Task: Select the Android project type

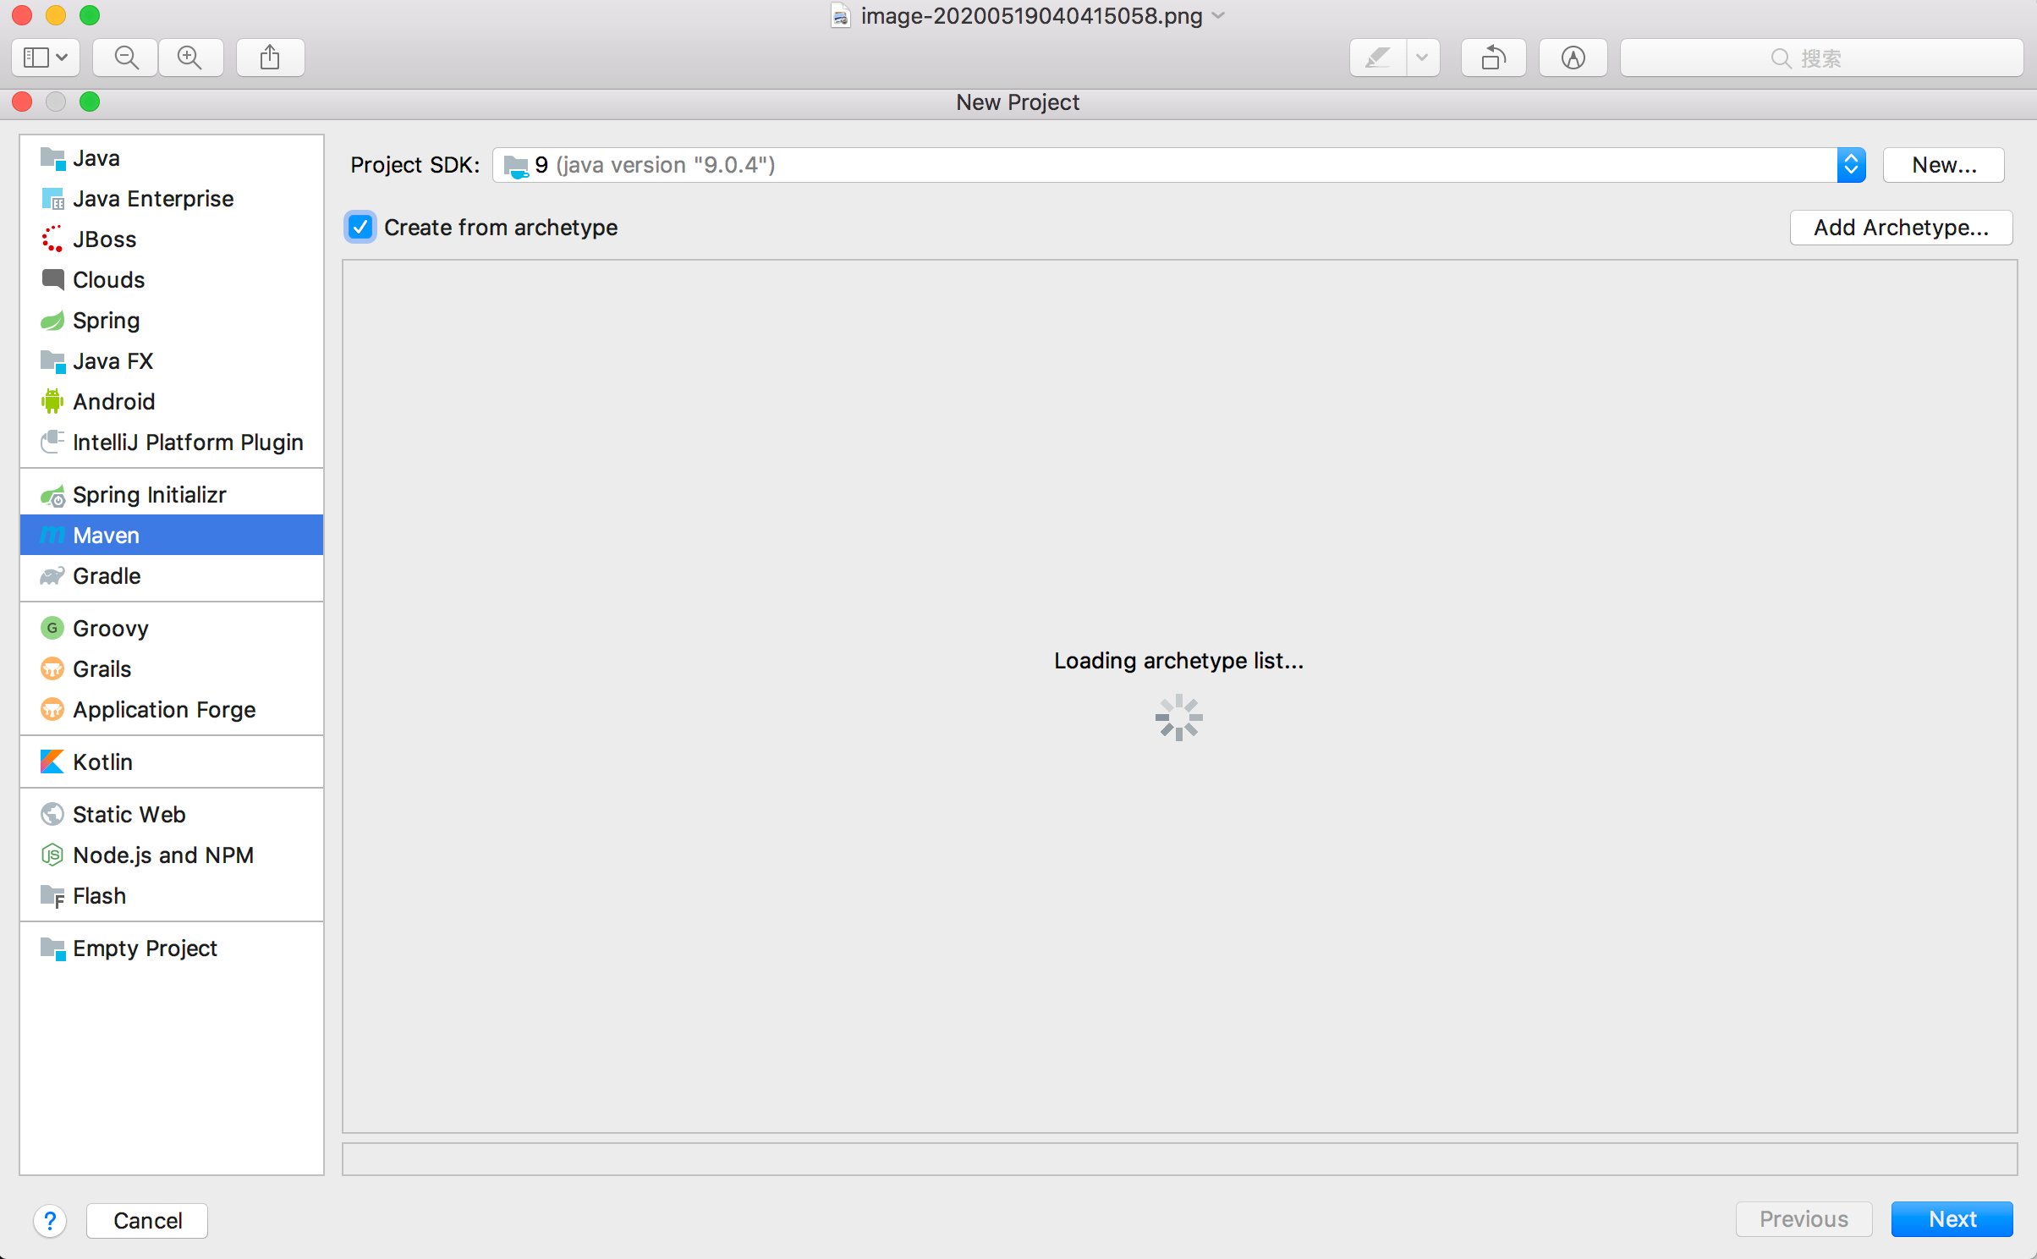Action: pos(113,401)
